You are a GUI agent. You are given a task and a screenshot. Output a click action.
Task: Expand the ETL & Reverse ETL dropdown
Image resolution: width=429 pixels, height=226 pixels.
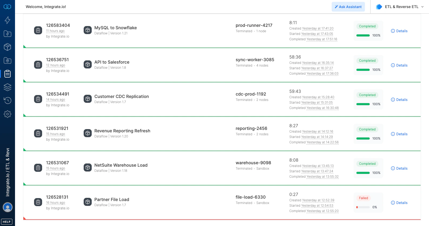coord(400,7)
